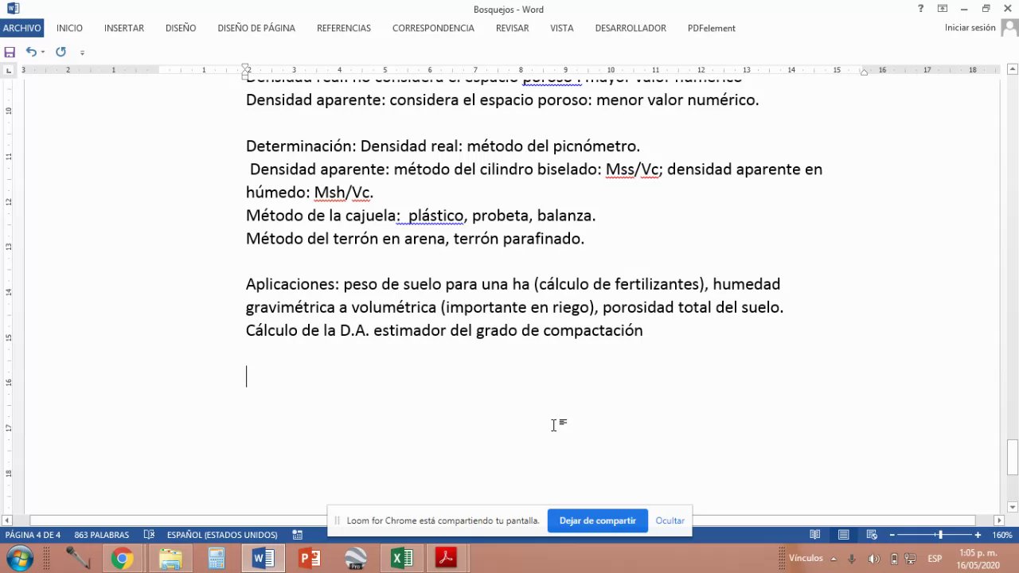Switch to Print Layout view

(x=843, y=535)
